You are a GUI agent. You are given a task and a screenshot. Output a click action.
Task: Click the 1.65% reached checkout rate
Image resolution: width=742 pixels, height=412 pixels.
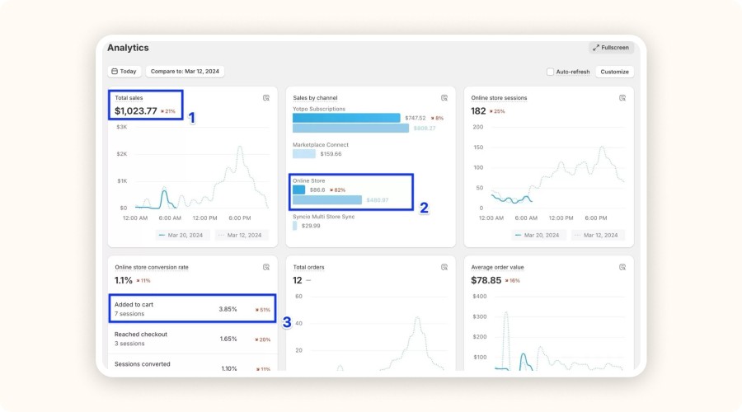[x=228, y=339]
